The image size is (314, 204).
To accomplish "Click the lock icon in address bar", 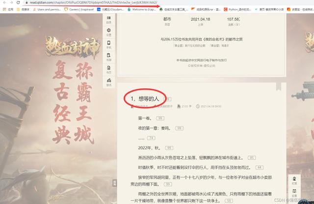I will coord(26,2).
